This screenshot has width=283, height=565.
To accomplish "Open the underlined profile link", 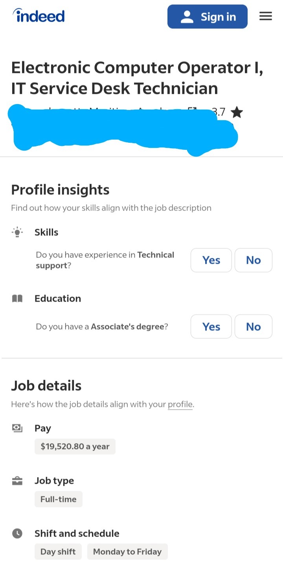I will coord(180,404).
